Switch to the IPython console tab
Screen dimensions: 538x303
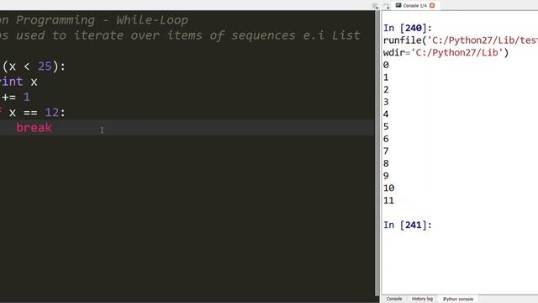coord(457,299)
